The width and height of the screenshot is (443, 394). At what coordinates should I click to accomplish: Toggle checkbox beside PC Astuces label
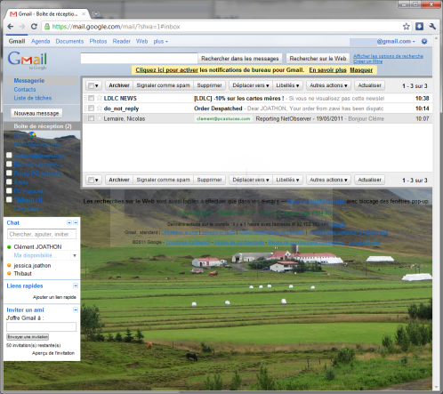(x=9, y=190)
